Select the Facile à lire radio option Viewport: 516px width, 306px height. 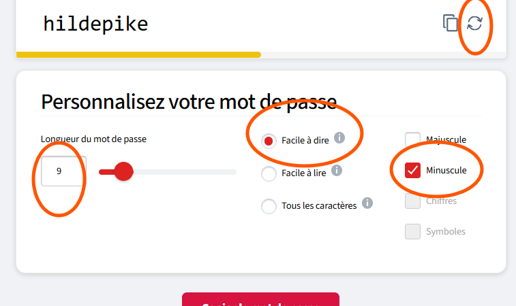pyautogui.click(x=269, y=173)
